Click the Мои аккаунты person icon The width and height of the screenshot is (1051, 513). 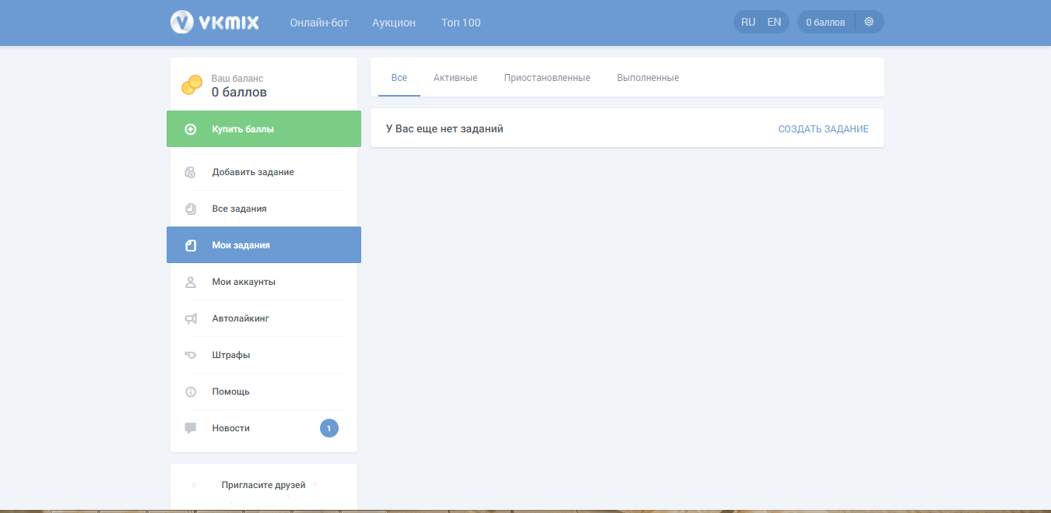[x=191, y=282]
